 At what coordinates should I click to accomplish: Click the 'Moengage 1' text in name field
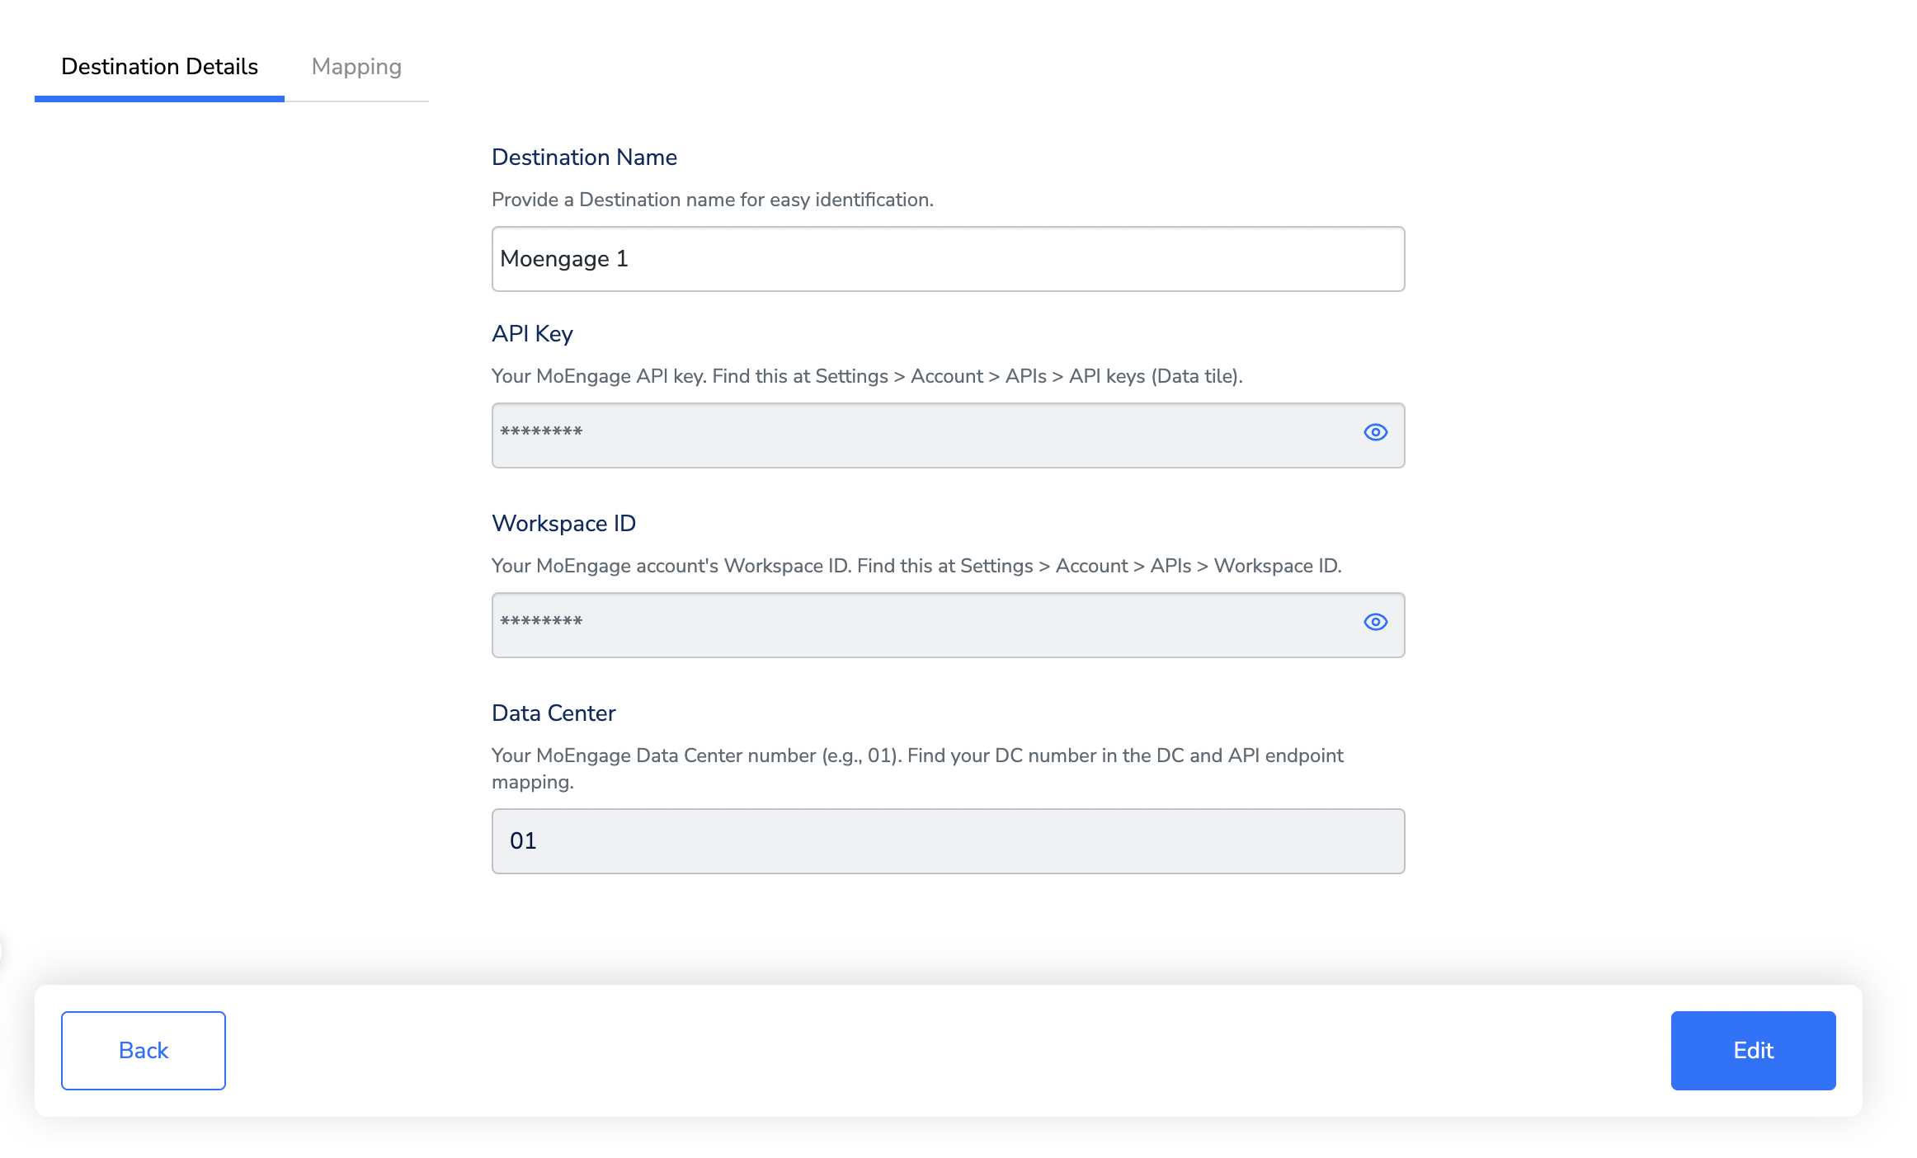click(x=564, y=259)
